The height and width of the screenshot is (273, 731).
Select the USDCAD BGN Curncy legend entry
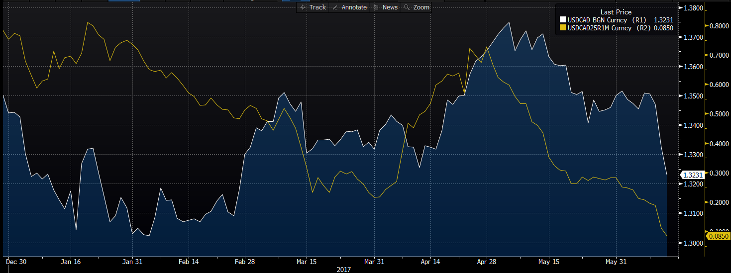point(600,20)
